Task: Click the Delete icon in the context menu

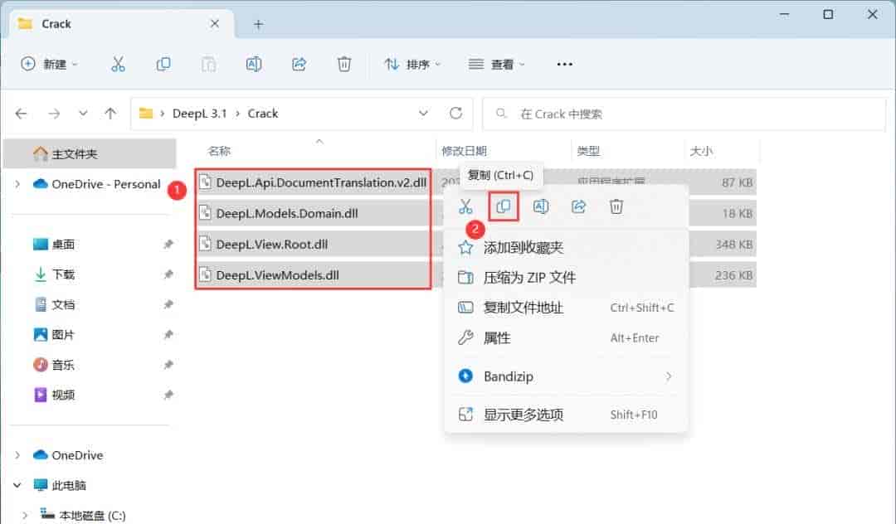Action: pos(616,206)
